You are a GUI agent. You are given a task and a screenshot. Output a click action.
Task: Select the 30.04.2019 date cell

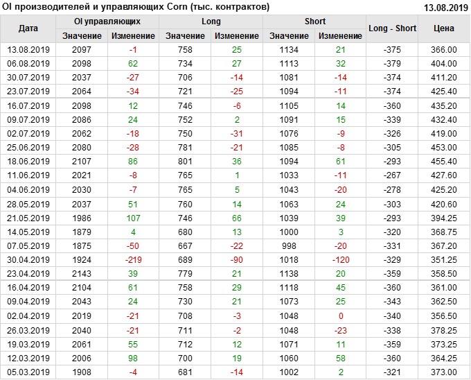(x=28, y=259)
